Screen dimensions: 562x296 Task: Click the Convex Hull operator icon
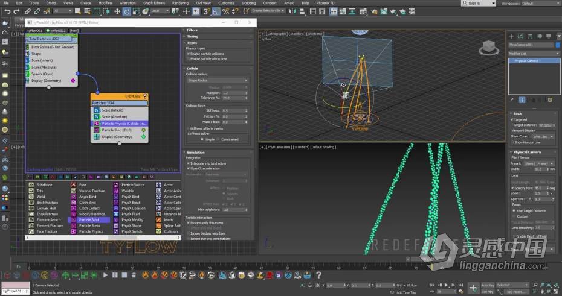click(31, 208)
